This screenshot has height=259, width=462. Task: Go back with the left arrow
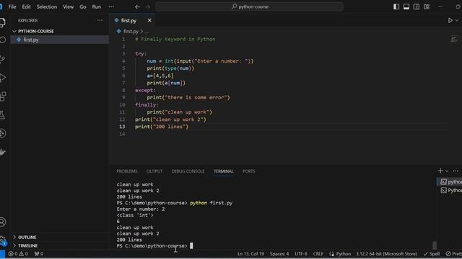tap(137, 6)
